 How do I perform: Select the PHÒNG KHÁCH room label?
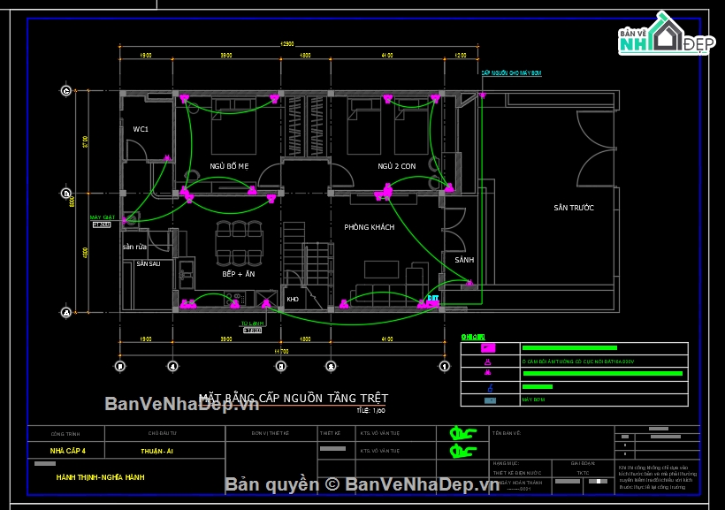click(369, 227)
